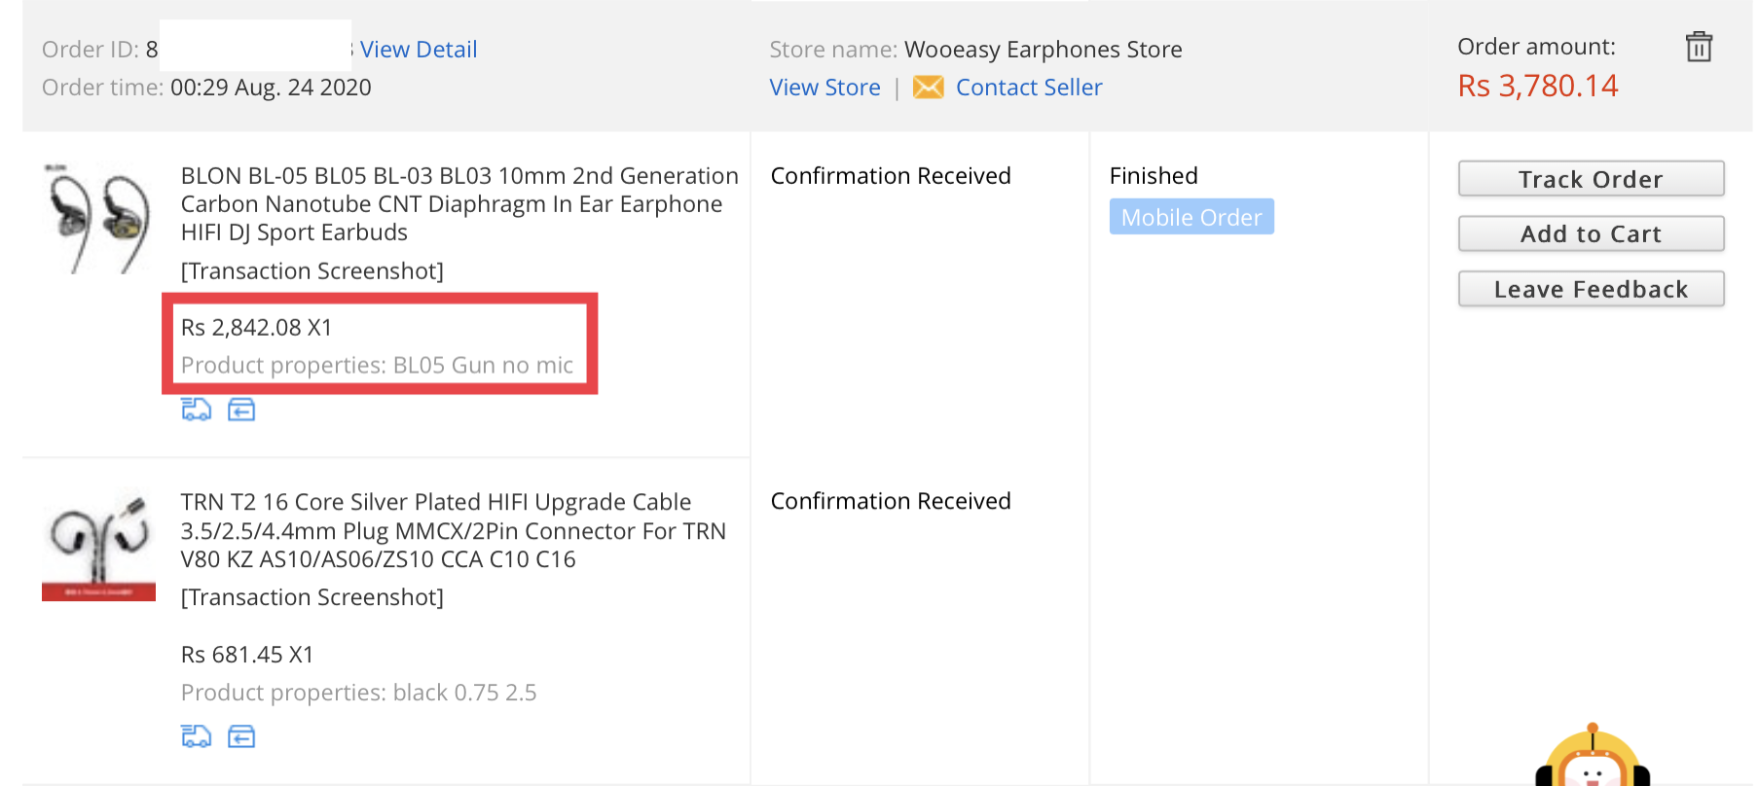The image size is (1759, 786).
Task: View TRN cable's Transaction Screenshot
Action: (312, 597)
